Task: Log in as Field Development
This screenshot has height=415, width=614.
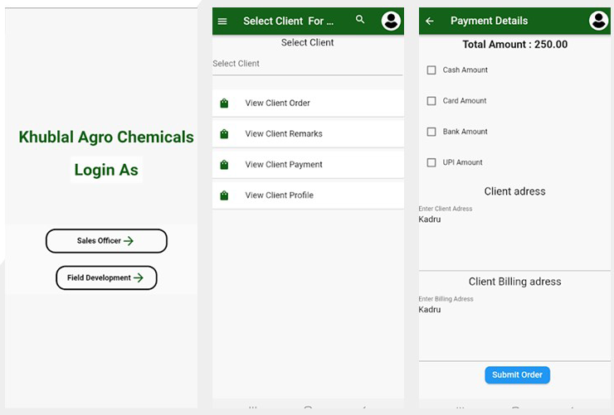Action: (x=106, y=277)
